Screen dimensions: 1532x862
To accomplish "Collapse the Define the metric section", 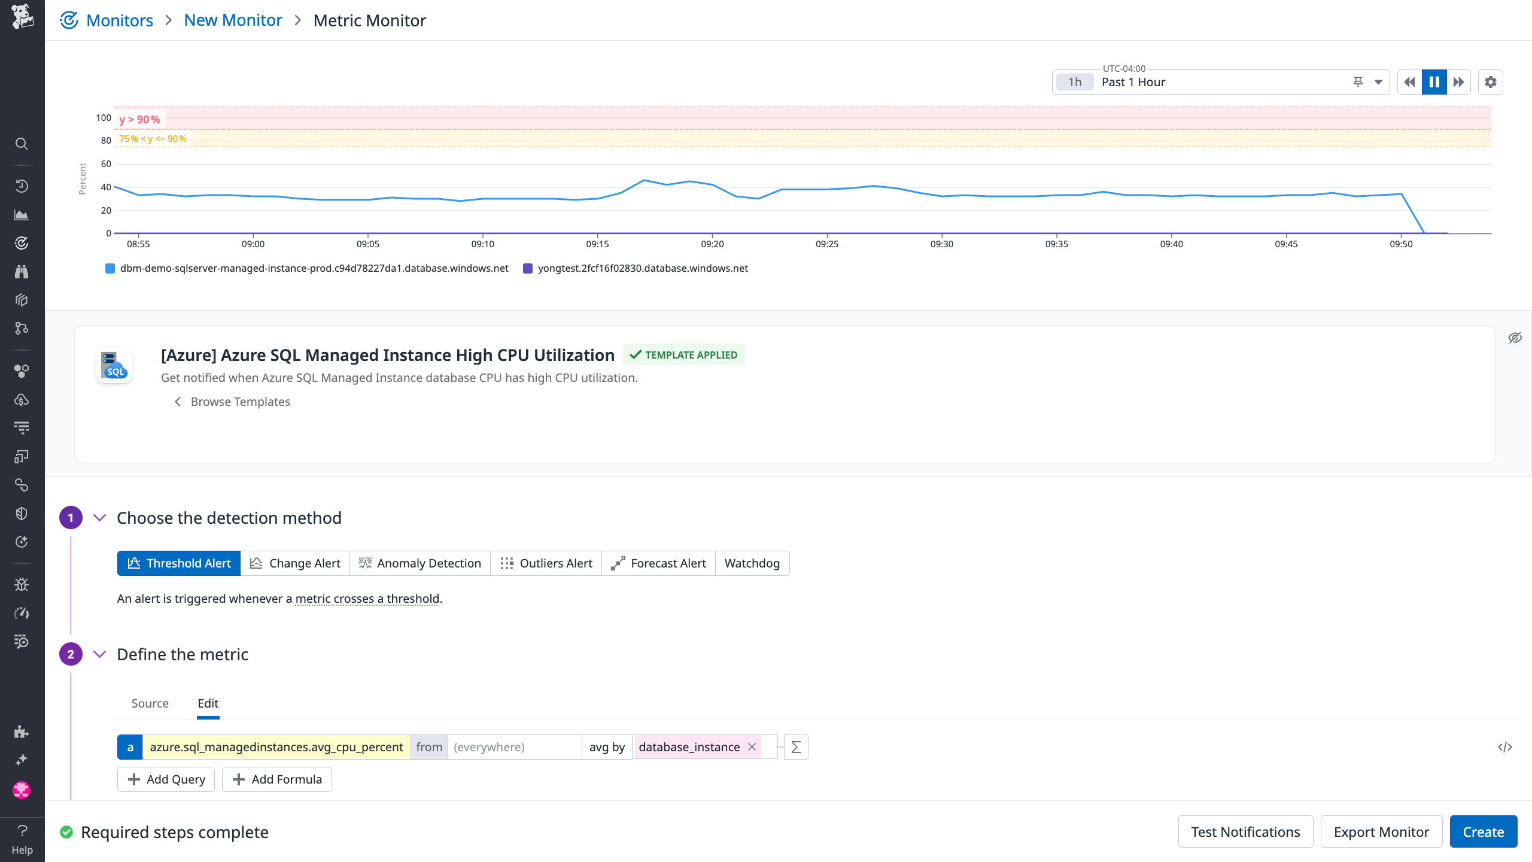I will click(99, 654).
